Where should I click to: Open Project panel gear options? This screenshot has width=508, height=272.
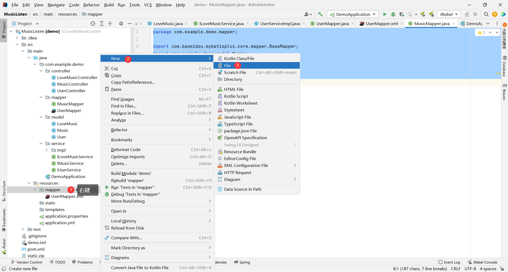click(x=121, y=24)
